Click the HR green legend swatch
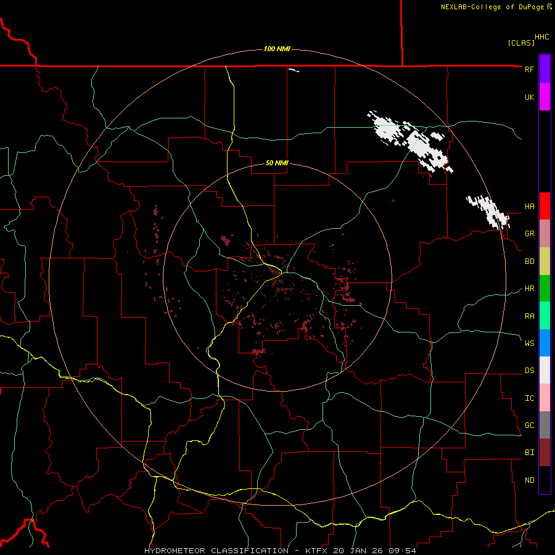This screenshot has width=555, height=555. (x=545, y=288)
